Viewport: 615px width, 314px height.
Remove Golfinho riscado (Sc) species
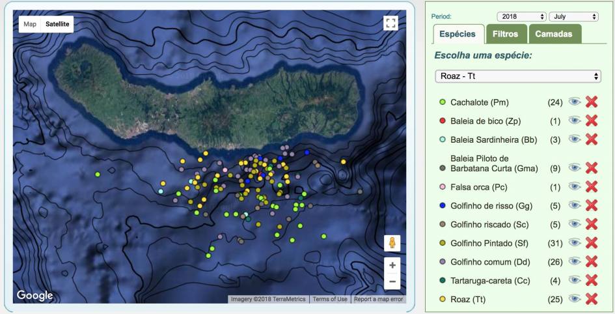pyautogui.click(x=592, y=224)
